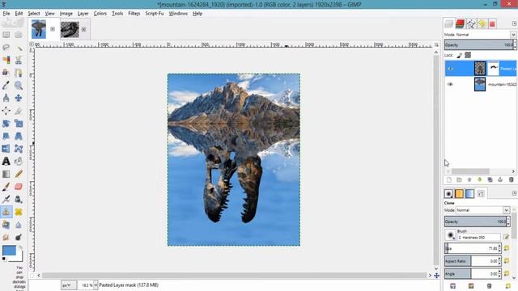This screenshot has height=291, width=518.
Task: Hide the mountain layer via eye icon
Action: click(x=450, y=84)
